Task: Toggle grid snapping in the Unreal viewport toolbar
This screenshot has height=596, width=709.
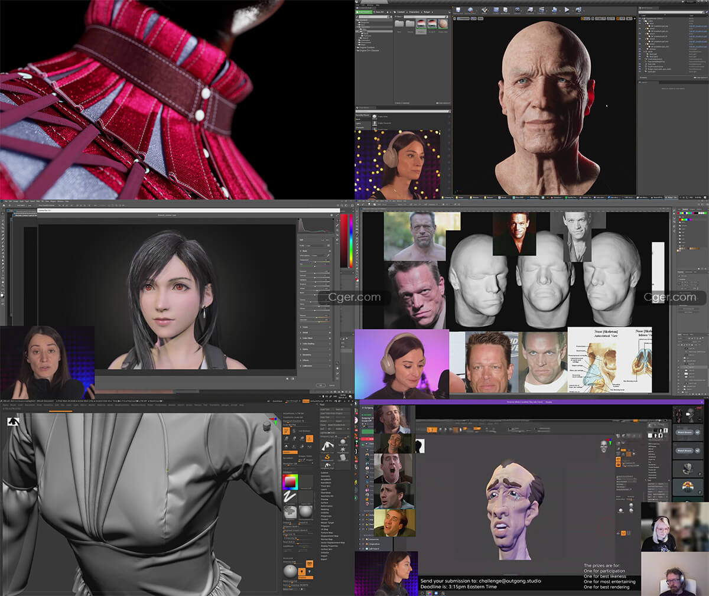Action: (600, 19)
